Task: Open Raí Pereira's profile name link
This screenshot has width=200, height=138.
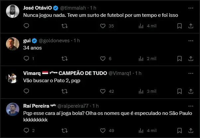Action: pyautogui.click(x=36, y=106)
